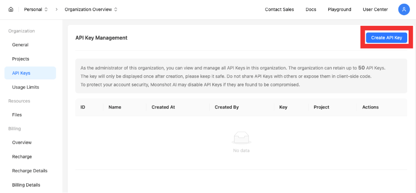Select General in the sidebar
The width and height of the screenshot is (416, 193).
pyautogui.click(x=20, y=45)
